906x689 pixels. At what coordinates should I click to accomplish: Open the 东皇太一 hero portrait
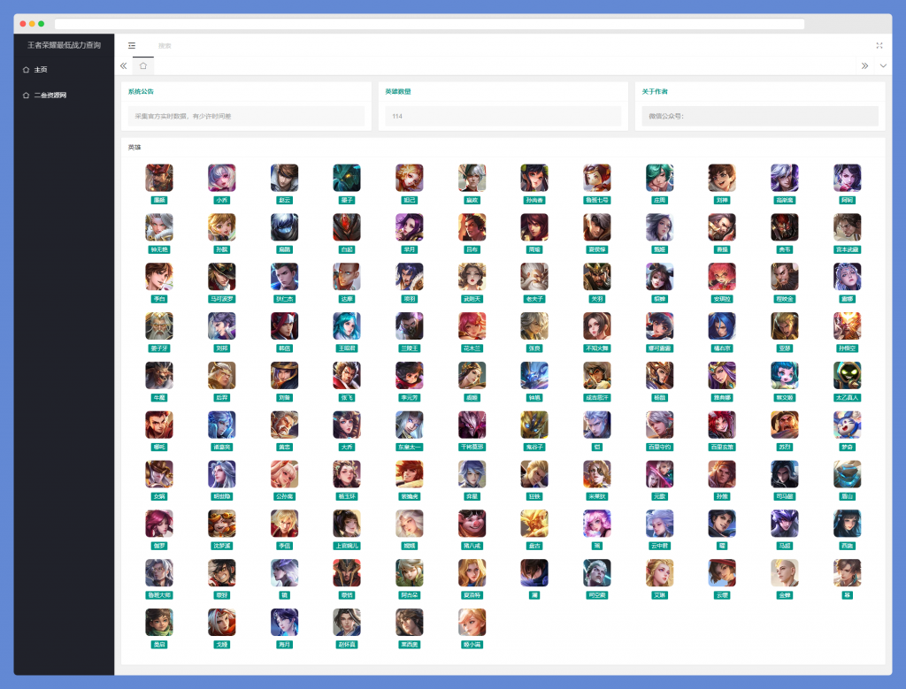pyautogui.click(x=409, y=425)
